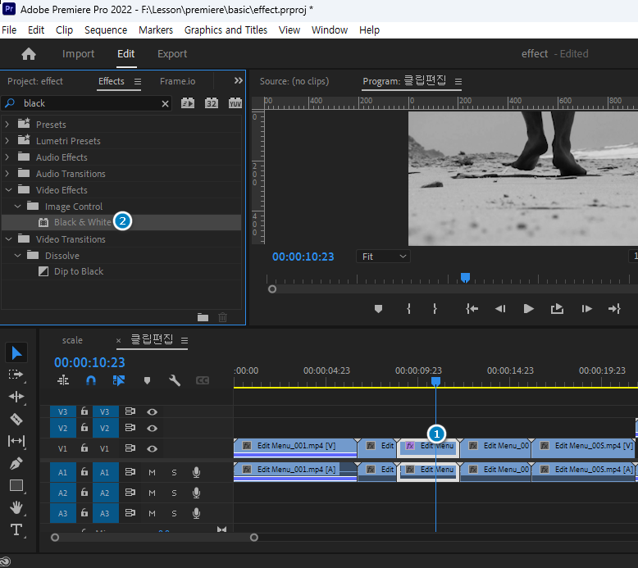Viewport: 638px width, 568px height.
Task: Select the Hand tool
Action: click(x=16, y=507)
